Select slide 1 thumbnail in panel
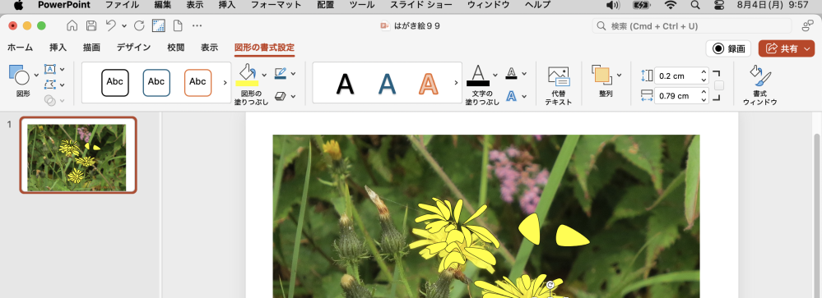 coord(78,155)
